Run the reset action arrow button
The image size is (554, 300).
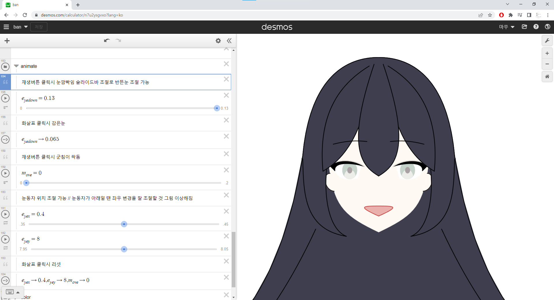tap(5, 280)
